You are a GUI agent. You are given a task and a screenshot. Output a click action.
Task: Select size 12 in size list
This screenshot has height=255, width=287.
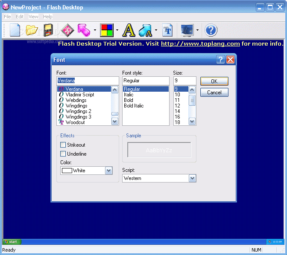(x=181, y=106)
